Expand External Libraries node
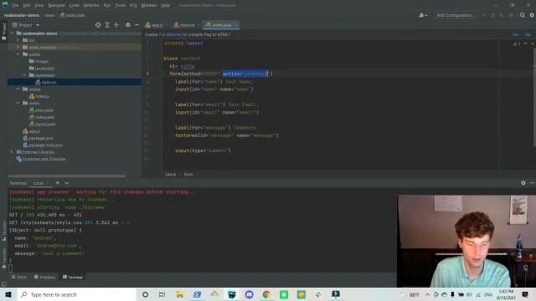Image resolution: width=536 pixels, height=301 pixels. coord(12,152)
